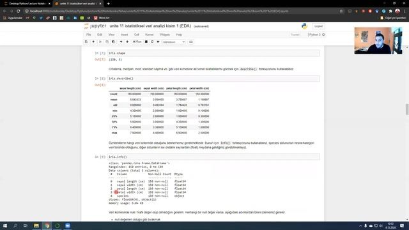Open the Uygulamalar apps bookmark
The height and width of the screenshot is (230, 409).
[x=13, y=18]
